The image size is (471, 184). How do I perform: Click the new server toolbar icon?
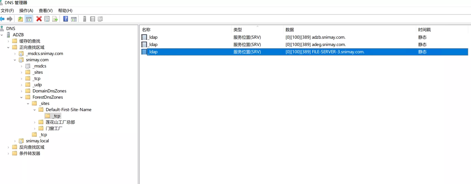[x=85, y=19]
